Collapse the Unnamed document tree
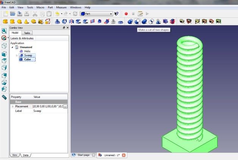The image size is (238, 160). tap(12, 47)
